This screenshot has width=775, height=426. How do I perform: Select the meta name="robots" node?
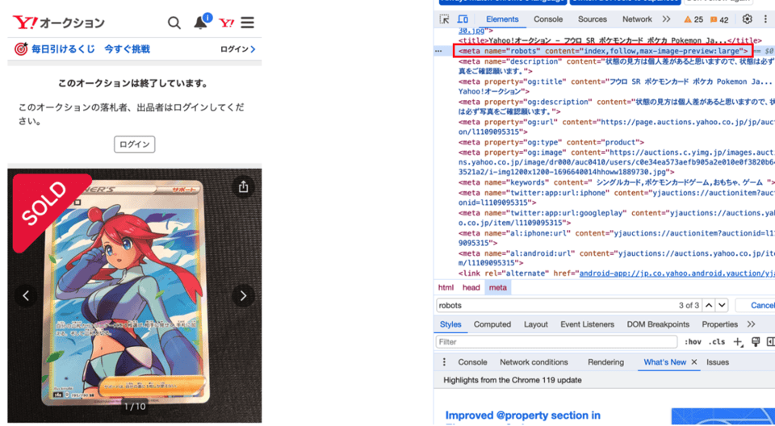[x=602, y=51]
